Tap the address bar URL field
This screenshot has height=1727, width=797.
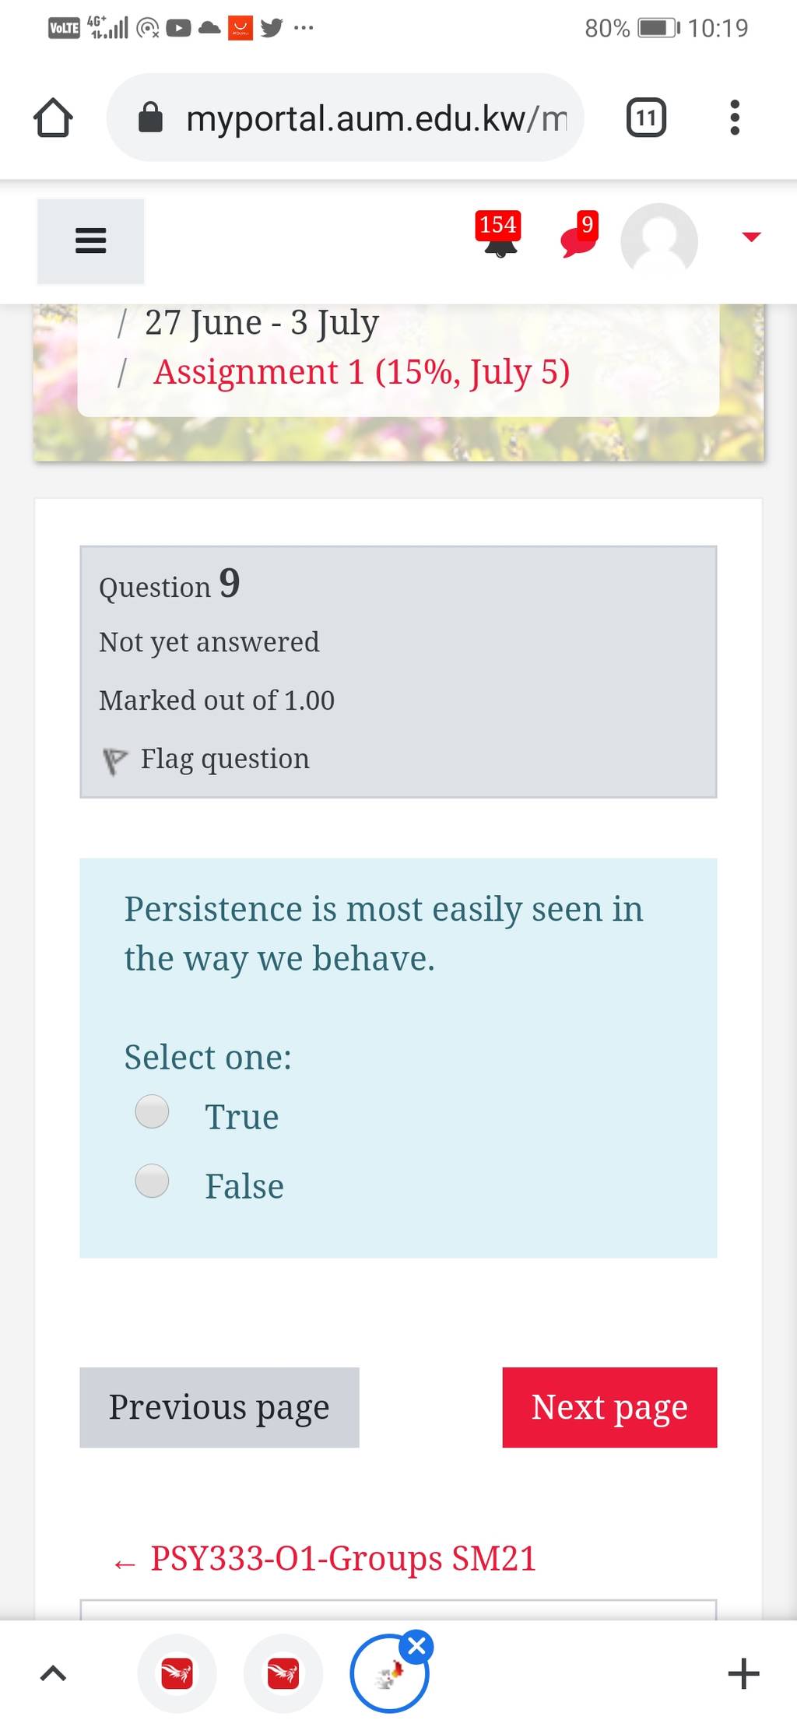point(345,118)
